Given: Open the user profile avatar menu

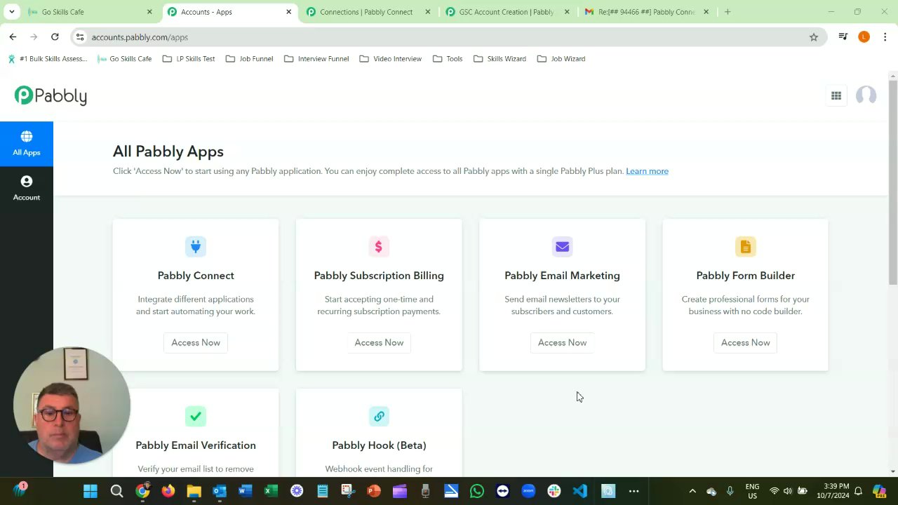Looking at the screenshot, I should [x=866, y=95].
